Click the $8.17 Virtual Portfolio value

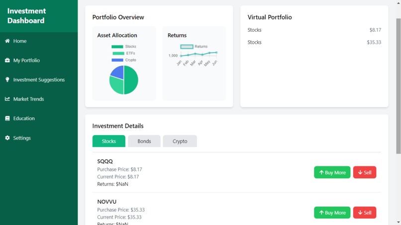tap(375, 30)
